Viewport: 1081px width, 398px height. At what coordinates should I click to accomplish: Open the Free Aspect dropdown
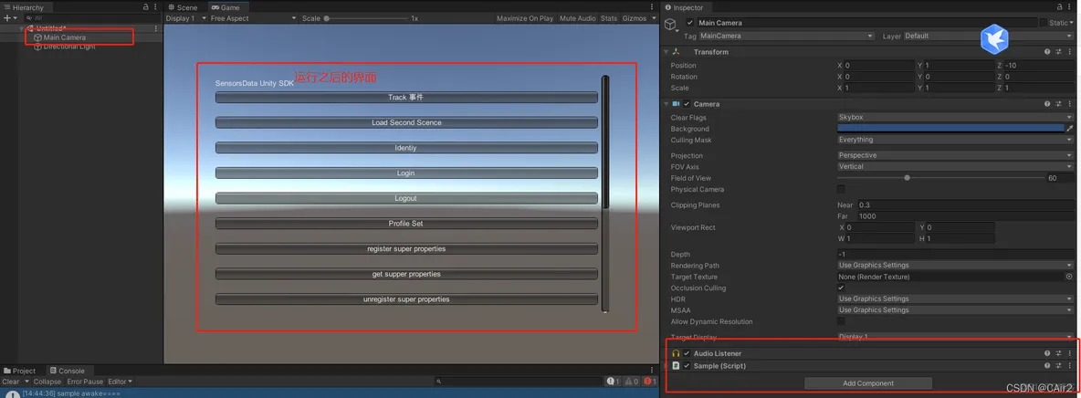(x=253, y=18)
